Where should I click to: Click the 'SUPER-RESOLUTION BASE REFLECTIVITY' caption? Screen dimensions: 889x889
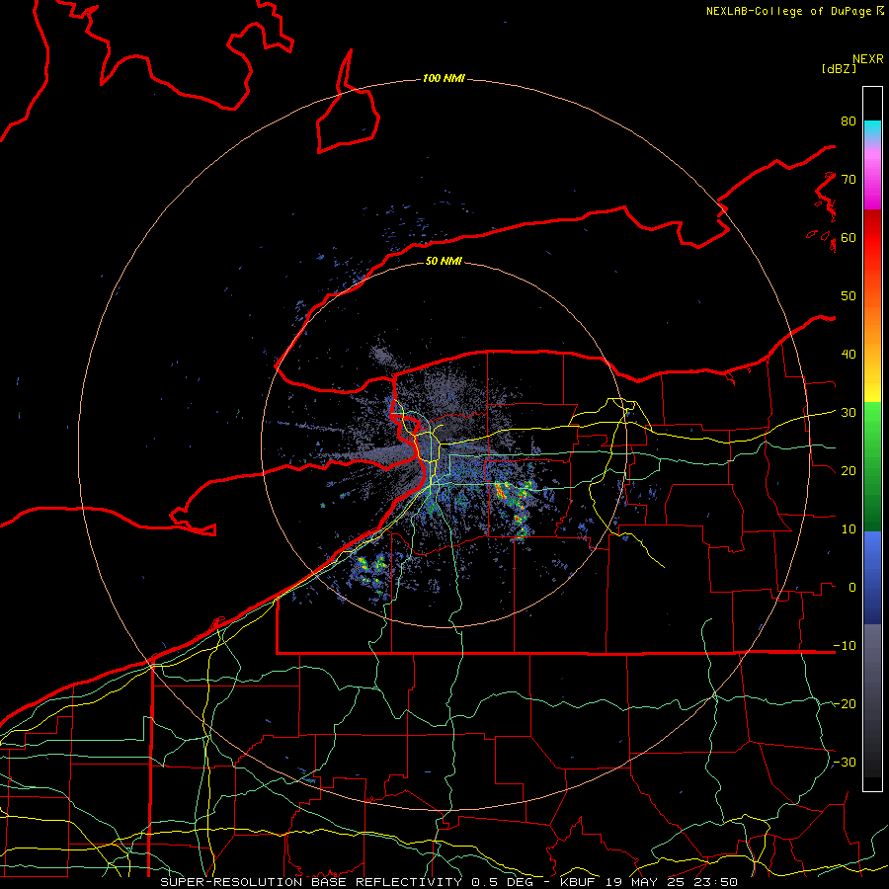click(311, 882)
